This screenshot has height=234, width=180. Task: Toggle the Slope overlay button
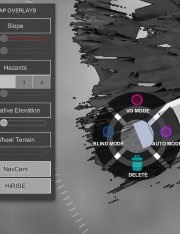pos(25,26)
